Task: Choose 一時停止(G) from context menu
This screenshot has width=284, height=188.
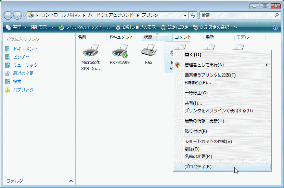Action: 222,93
